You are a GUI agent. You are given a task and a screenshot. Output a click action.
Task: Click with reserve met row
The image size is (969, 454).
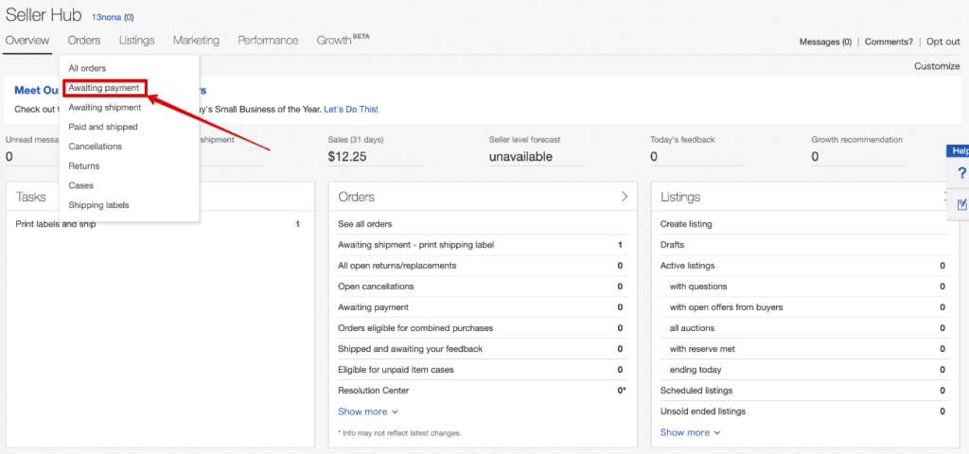(807, 349)
